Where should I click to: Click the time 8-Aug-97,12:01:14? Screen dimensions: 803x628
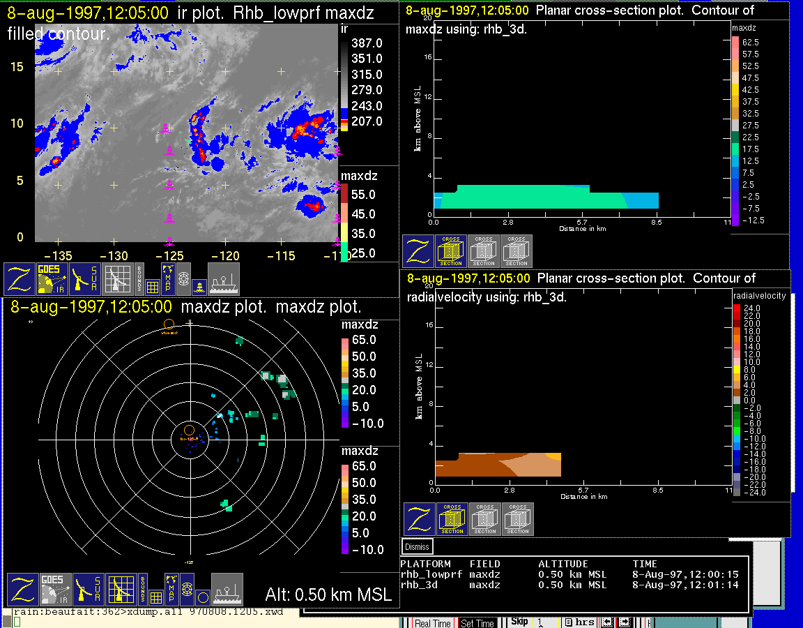tap(686, 585)
